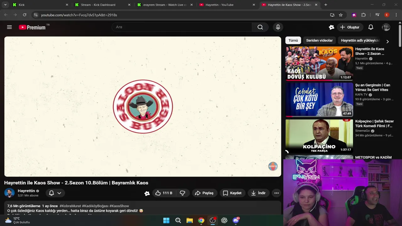Open YouTube notifications bell
The image size is (402, 226).
coord(371,27)
